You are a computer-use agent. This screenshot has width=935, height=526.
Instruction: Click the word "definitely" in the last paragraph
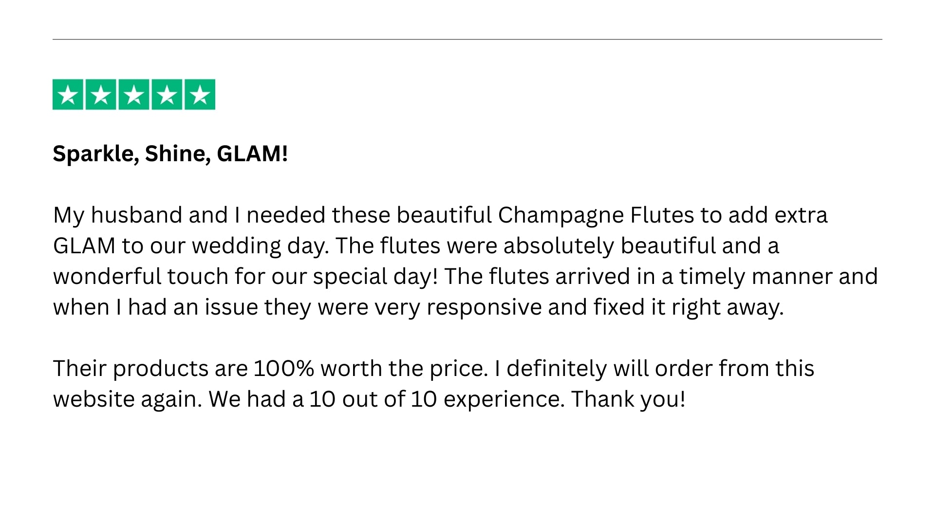[557, 369]
